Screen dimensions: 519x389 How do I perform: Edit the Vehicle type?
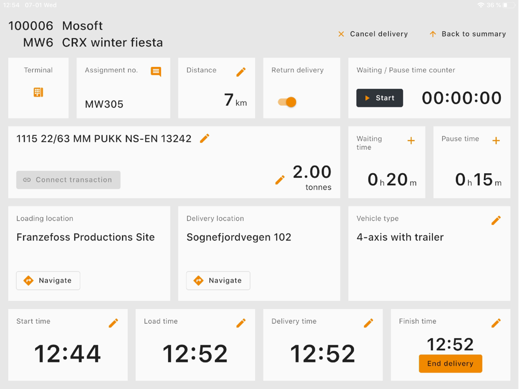496,220
